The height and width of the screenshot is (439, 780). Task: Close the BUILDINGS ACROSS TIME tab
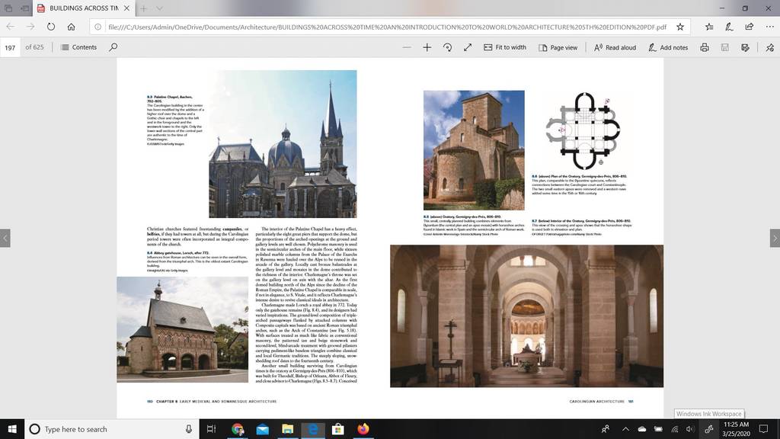pos(127,8)
